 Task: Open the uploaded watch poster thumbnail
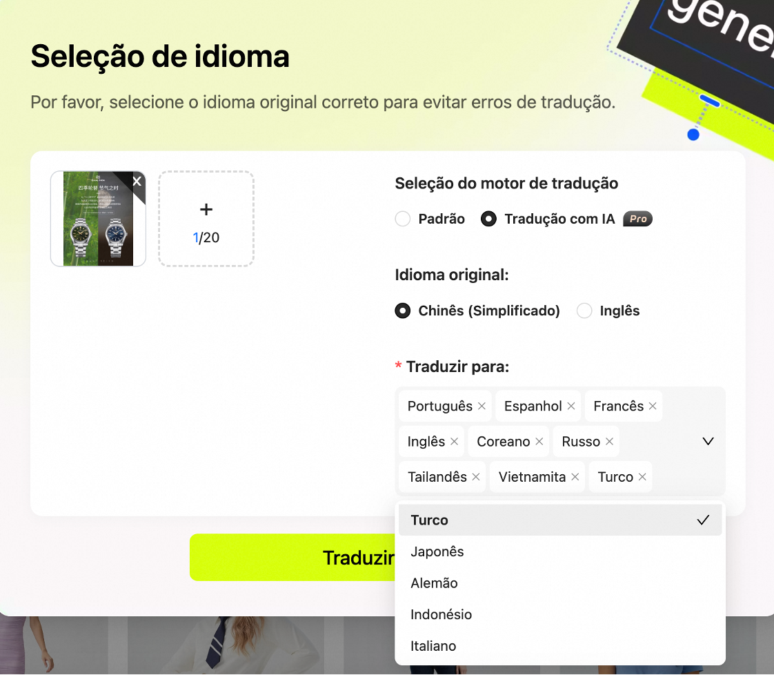[x=98, y=219]
